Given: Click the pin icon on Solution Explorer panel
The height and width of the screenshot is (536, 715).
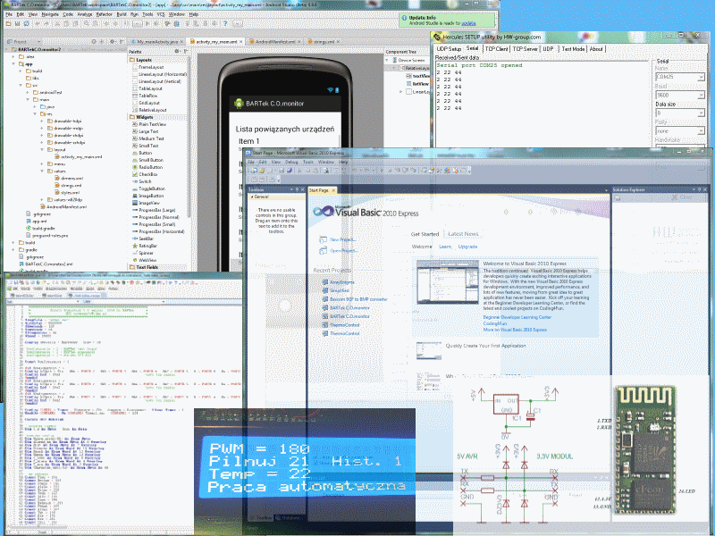Looking at the screenshot, I should point(700,189).
